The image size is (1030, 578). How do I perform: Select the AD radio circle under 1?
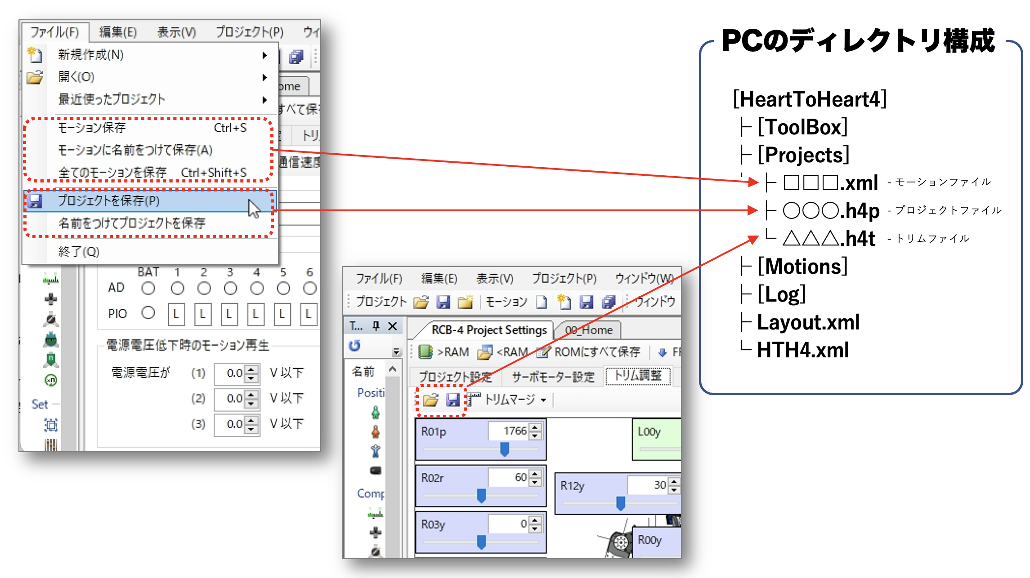point(178,288)
